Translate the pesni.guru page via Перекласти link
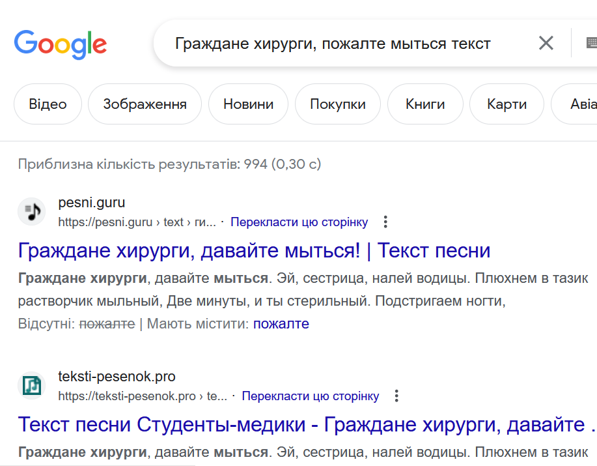The image size is (597, 466). (299, 222)
